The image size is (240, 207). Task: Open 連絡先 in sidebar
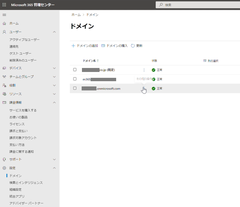(14, 46)
